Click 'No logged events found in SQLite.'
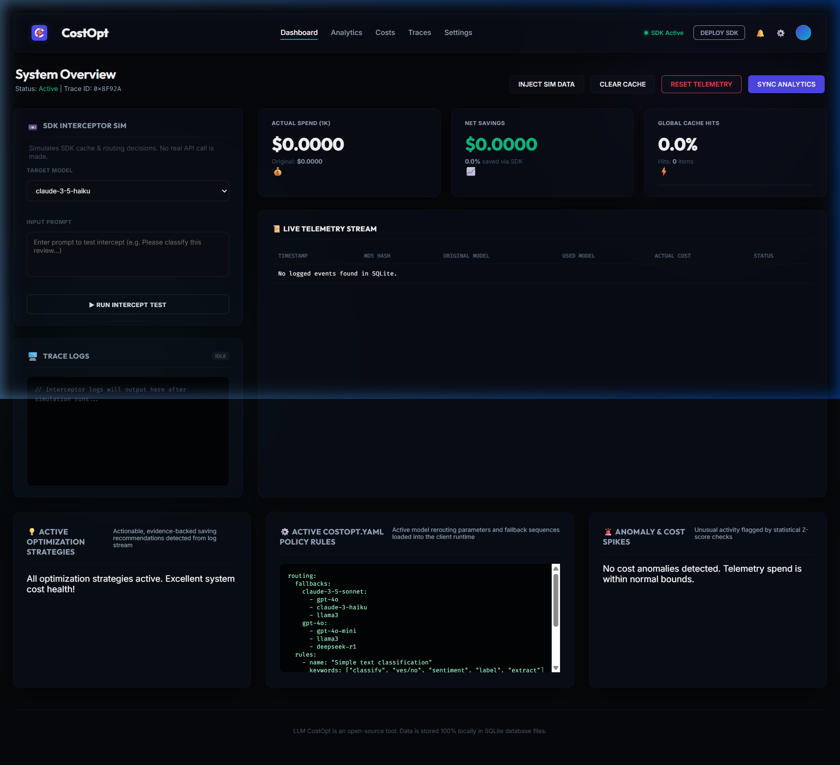This screenshot has width=840, height=765. [x=337, y=273]
